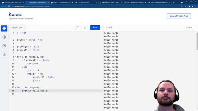
Task: Select the Python language icon in sidebar
Action: [x=4, y=28]
